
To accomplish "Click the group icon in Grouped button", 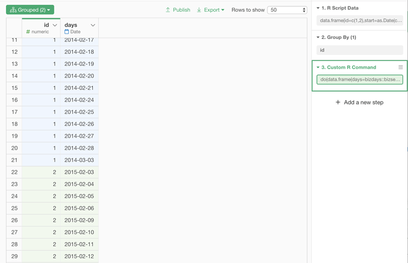I will (13, 10).
